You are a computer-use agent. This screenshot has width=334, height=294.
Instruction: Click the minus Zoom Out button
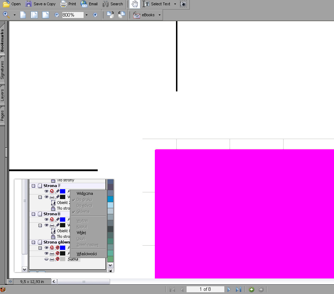click(57, 15)
